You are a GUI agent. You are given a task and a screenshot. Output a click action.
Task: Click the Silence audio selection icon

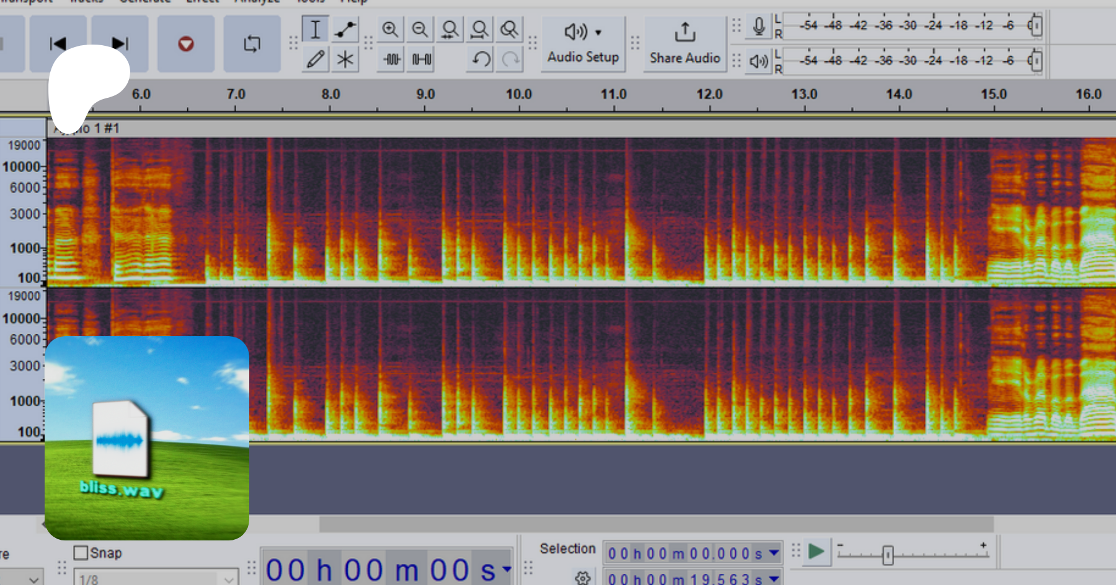[422, 59]
